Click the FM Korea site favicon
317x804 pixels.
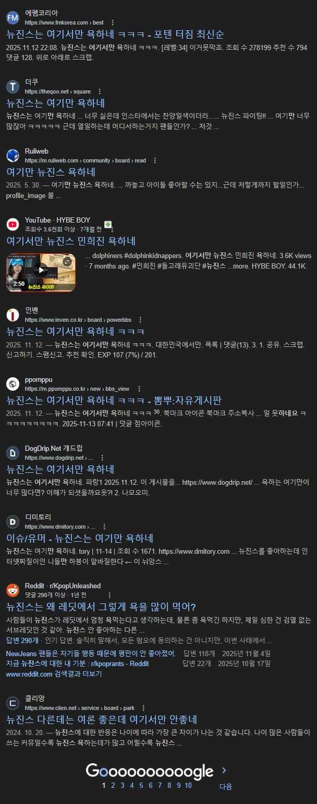(13, 18)
